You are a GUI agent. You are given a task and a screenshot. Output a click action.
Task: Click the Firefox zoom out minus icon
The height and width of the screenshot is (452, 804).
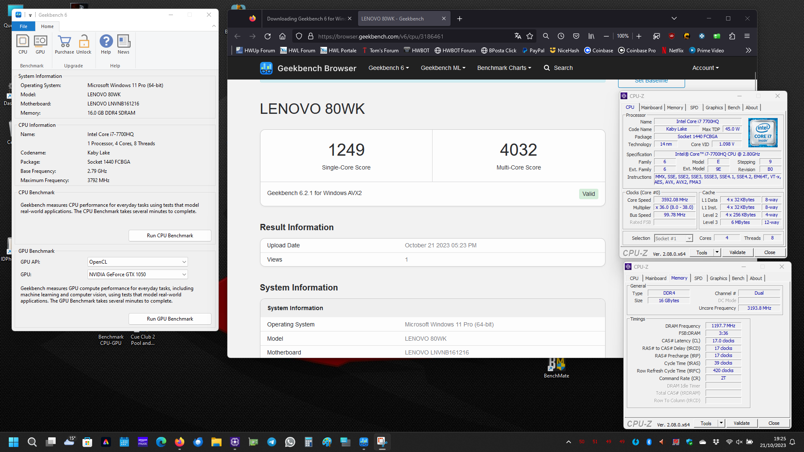(606, 36)
